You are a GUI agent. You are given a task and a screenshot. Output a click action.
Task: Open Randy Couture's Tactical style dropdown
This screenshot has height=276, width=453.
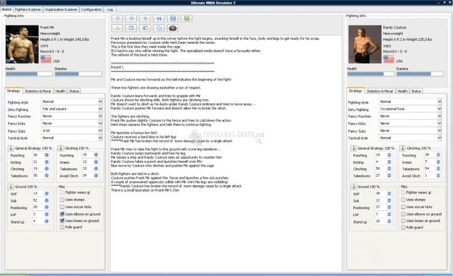pos(439,138)
